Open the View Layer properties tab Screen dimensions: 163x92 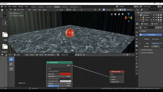point(137,39)
